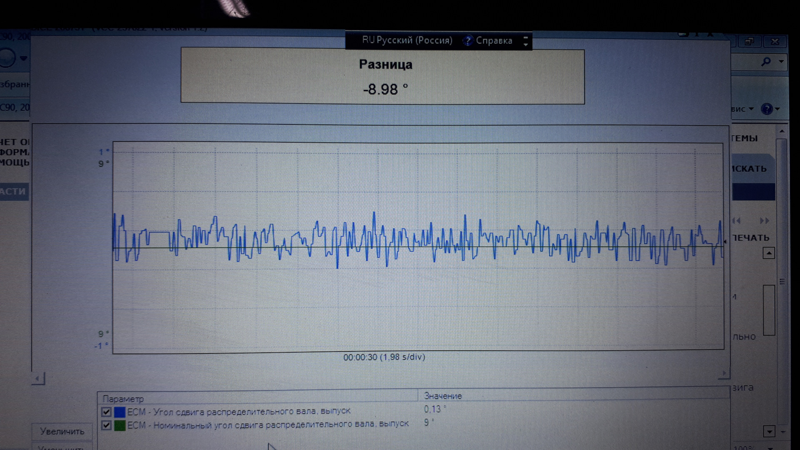Click the rewind double-arrow icon
This screenshot has height=450, width=800.
pyautogui.click(x=737, y=221)
